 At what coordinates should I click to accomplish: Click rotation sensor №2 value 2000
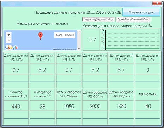[x=95, y=106]
